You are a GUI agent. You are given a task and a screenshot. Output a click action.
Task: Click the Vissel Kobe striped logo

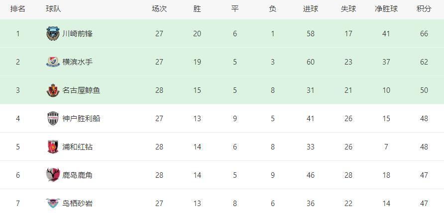coord(53,118)
